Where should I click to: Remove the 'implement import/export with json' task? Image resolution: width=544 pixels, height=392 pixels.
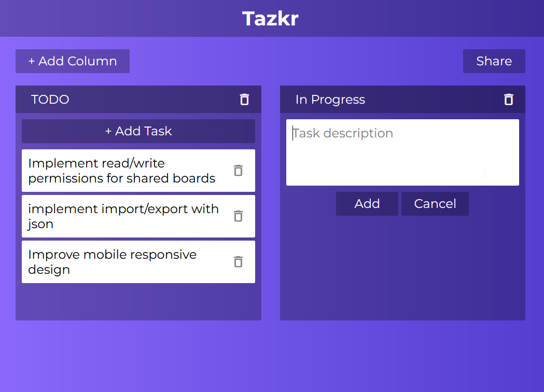tap(238, 216)
